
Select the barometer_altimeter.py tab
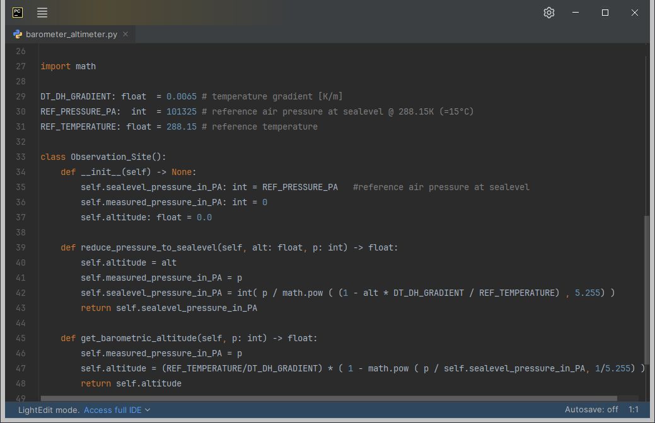(71, 34)
